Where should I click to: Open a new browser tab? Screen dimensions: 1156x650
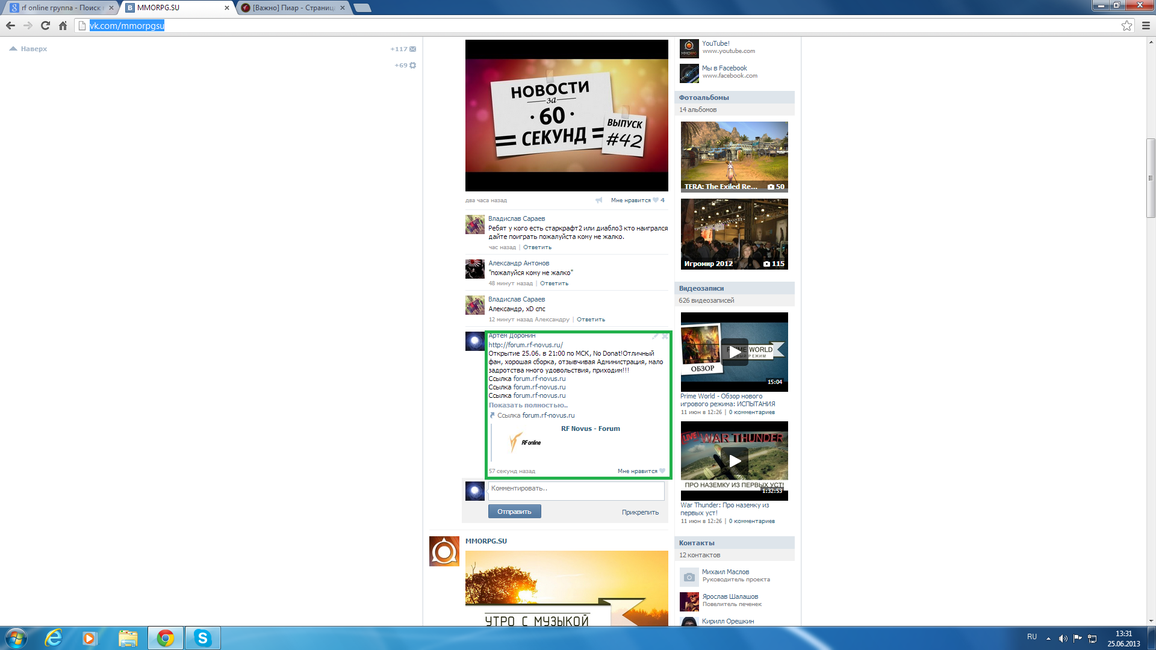(362, 8)
